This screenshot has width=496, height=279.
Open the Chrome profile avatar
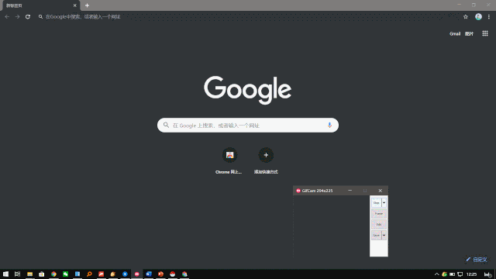[478, 17]
